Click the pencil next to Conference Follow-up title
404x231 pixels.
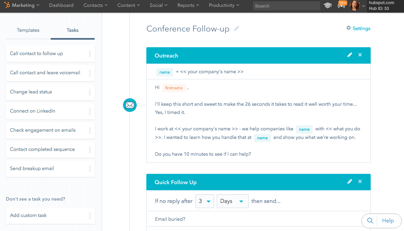point(236,28)
